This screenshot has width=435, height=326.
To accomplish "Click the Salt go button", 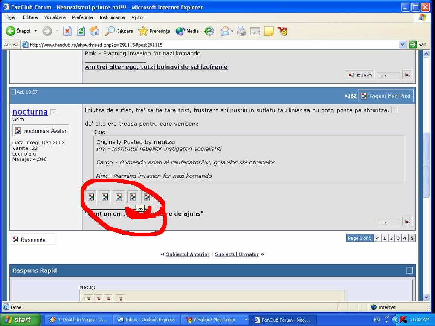I will (x=418, y=45).
